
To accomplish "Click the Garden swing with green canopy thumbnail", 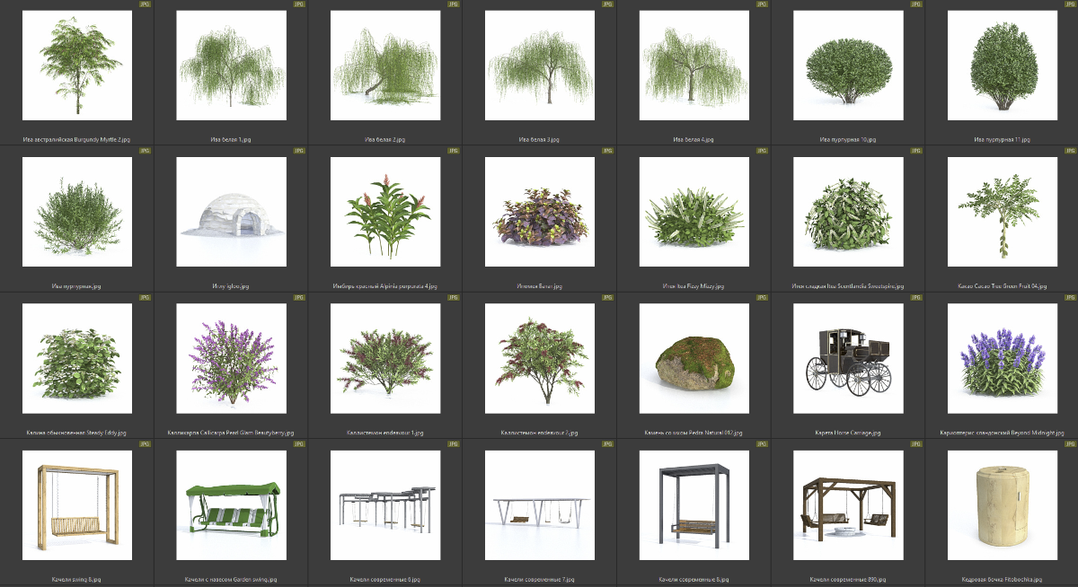I will (231, 505).
